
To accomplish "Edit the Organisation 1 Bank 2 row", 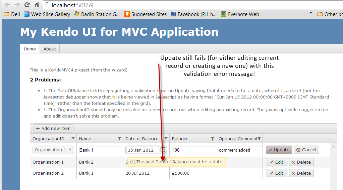I will pyautogui.click(x=277, y=162).
